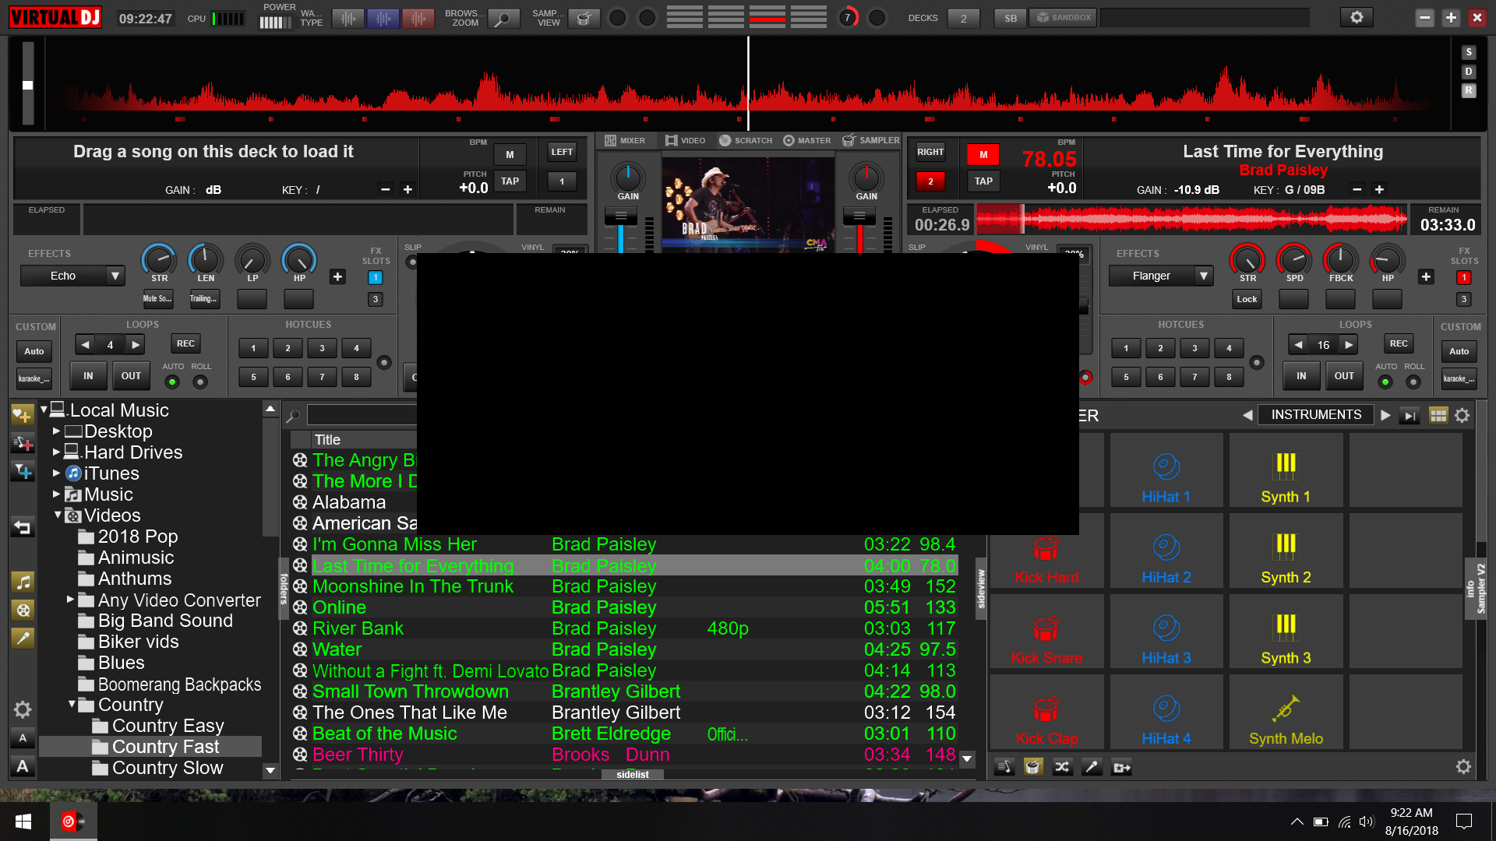
Task: Expand the Hard Drives tree node
Action: click(56, 452)
